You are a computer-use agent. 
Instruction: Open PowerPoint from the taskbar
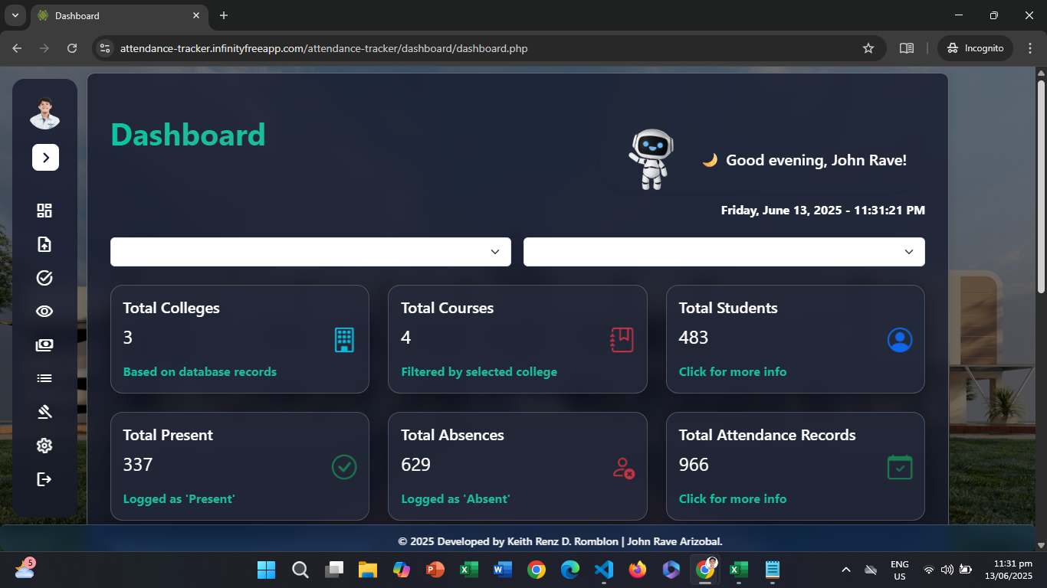435,570
